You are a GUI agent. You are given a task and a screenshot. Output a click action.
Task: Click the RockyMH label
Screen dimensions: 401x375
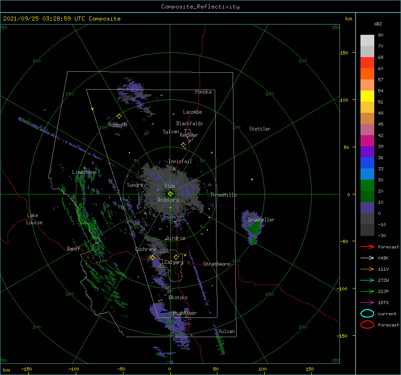point(118,125)
